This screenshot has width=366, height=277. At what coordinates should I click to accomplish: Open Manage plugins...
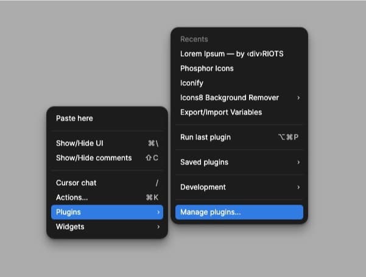[239, 212]
